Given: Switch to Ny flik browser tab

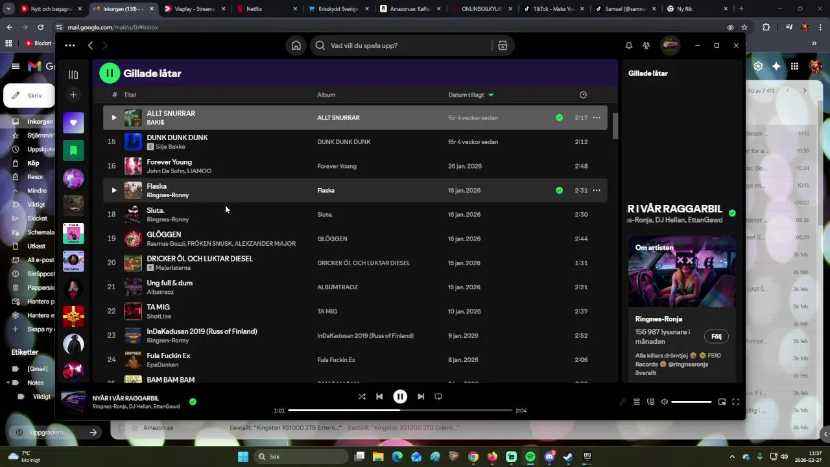Looking at the screenshot, I should [697, 9].
